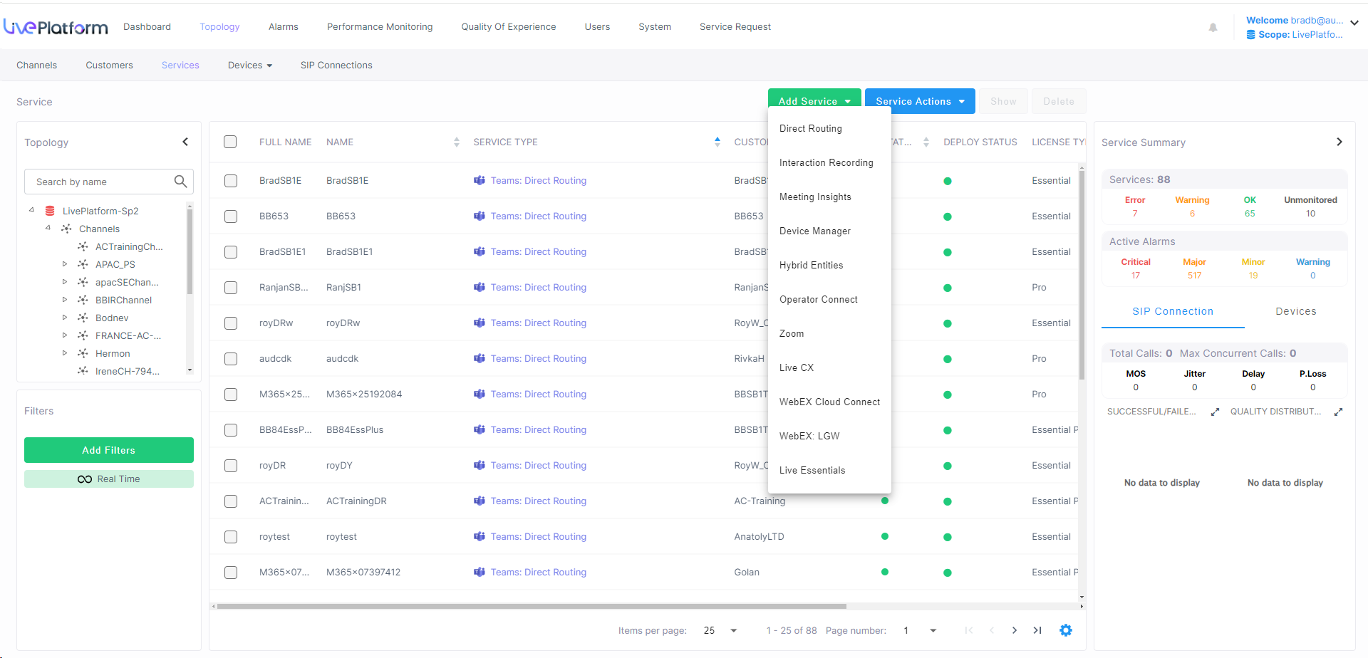1368x658 pixels.
Task: Check the BradSB1E row checkbox
Action: click(231, 181)
